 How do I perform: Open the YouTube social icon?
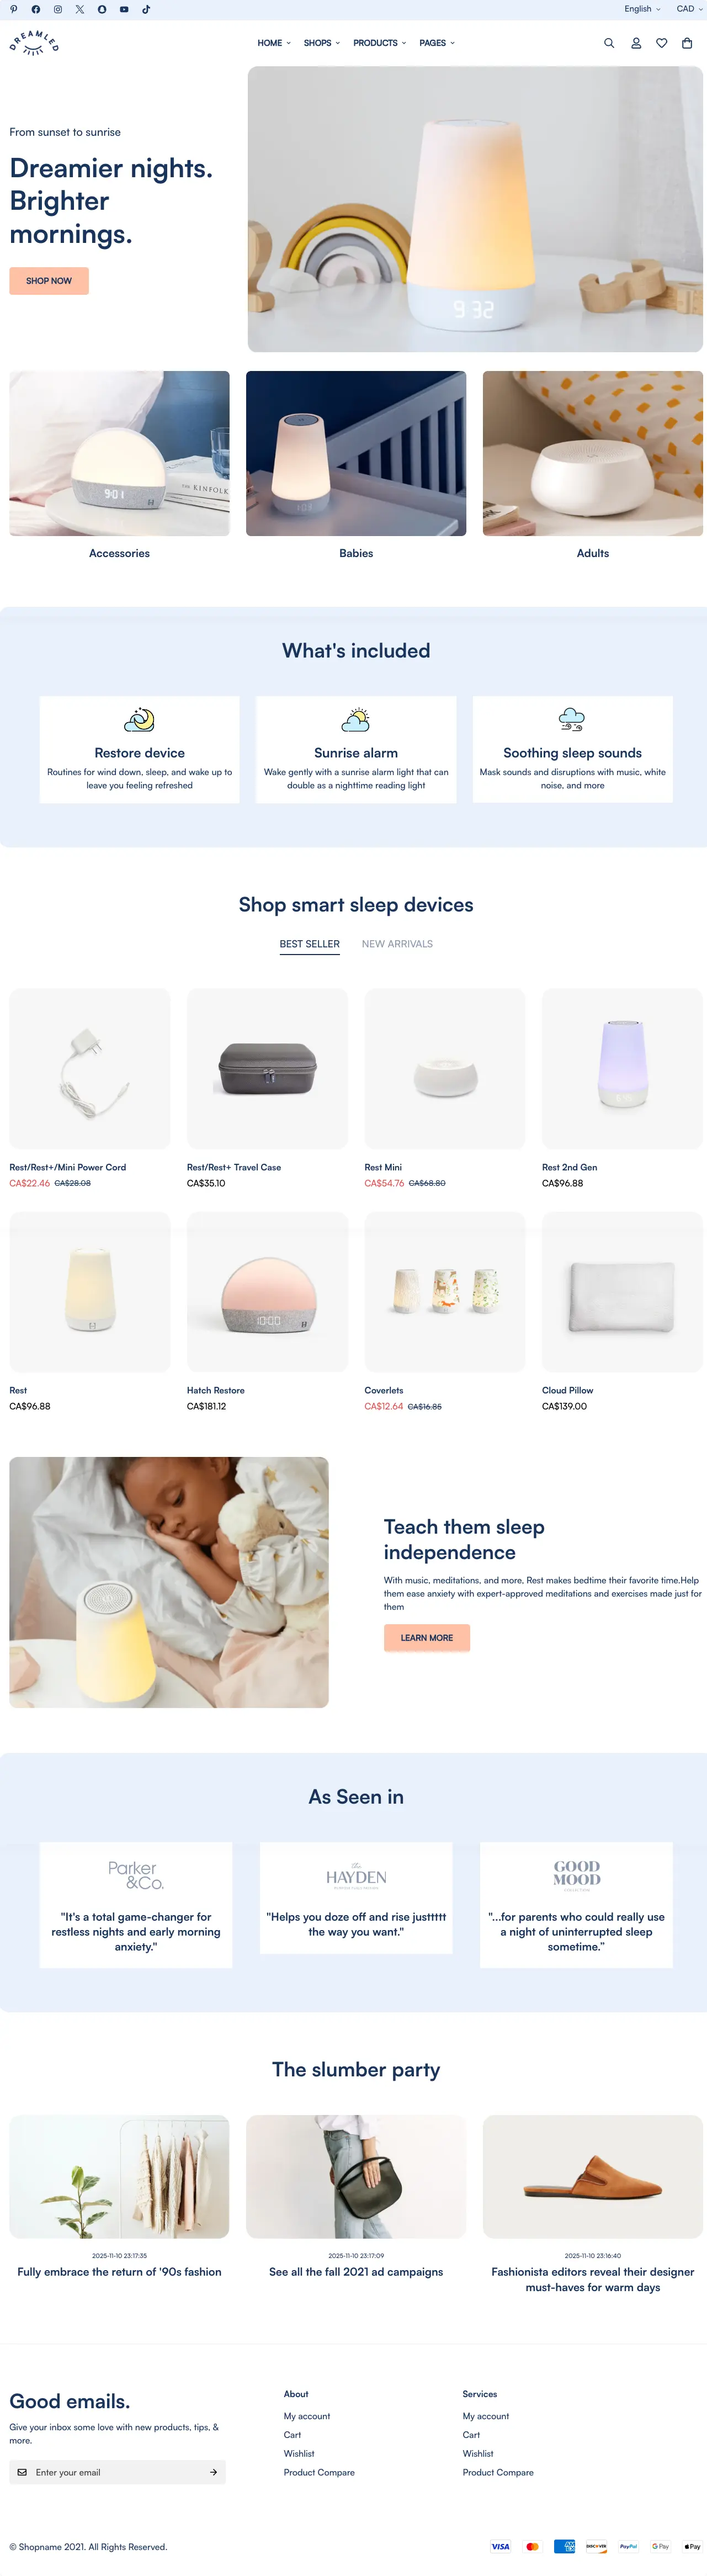pyautogui.click(x=124, y=9)
